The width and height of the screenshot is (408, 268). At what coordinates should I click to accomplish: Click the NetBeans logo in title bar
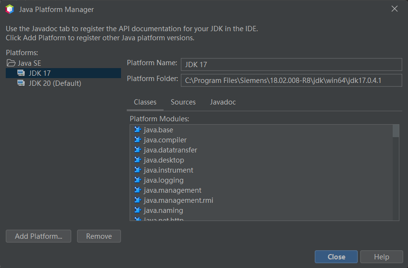(10, 10)
